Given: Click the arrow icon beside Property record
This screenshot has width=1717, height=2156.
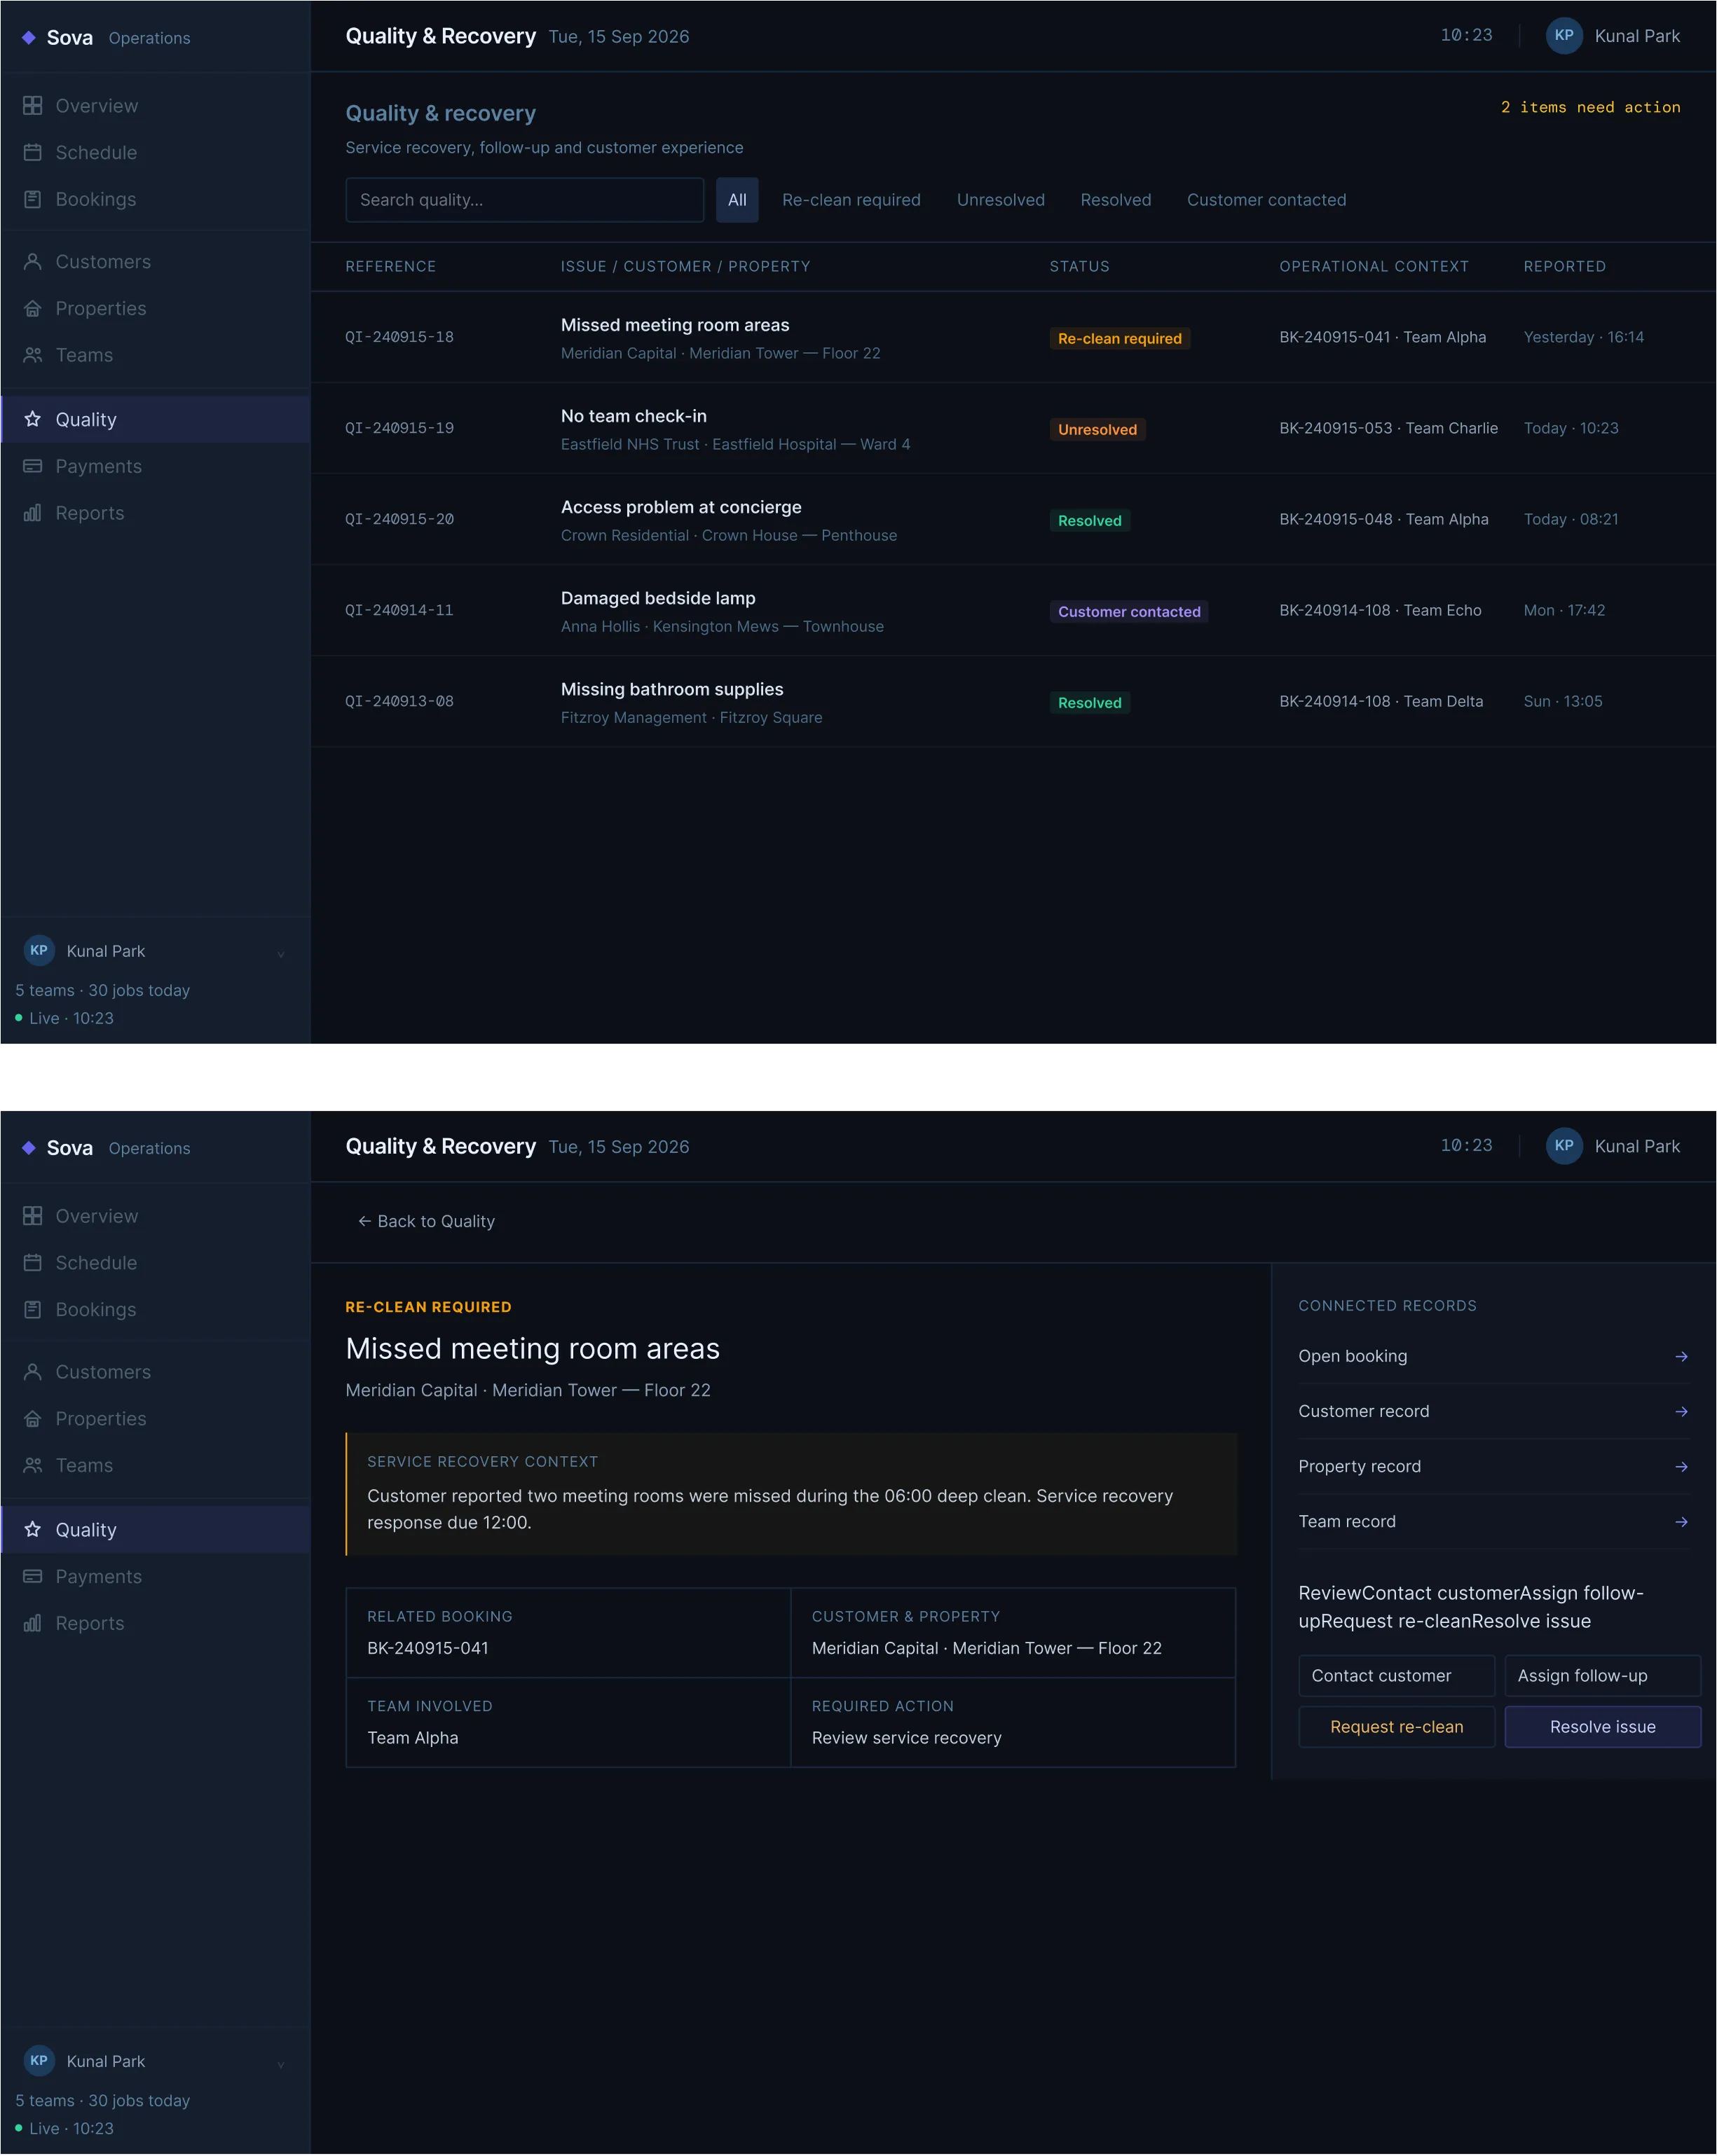Looking at the screenshot, I should [x=1681, y=1467].
